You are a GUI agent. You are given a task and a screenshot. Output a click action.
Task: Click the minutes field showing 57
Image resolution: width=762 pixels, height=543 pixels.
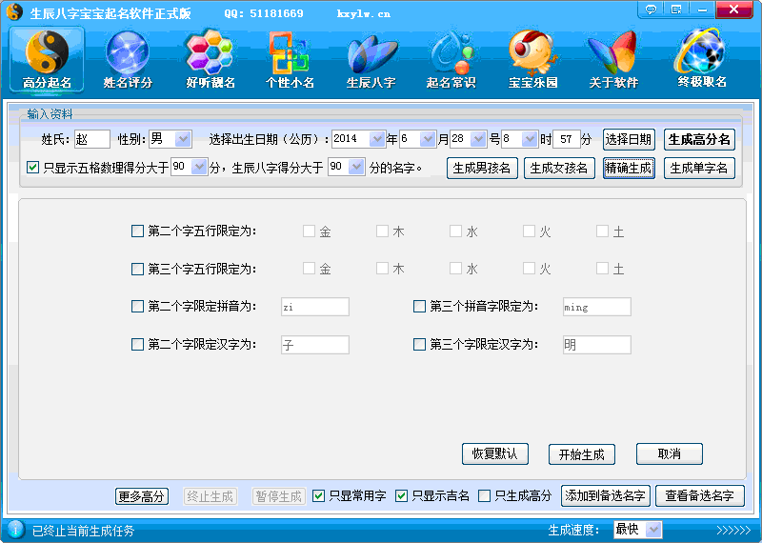tap(567, 139)
